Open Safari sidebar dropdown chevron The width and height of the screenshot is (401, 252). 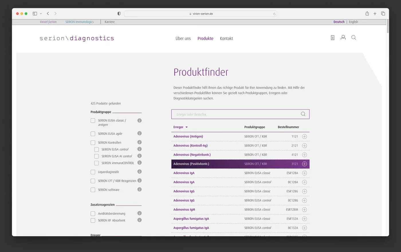41,13
